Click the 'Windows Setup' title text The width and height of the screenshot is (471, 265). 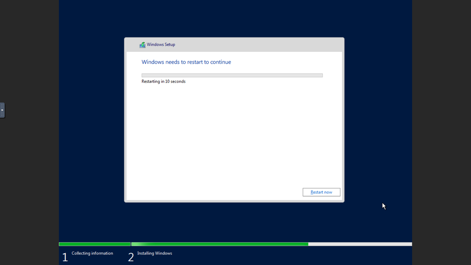coord(161,45)
